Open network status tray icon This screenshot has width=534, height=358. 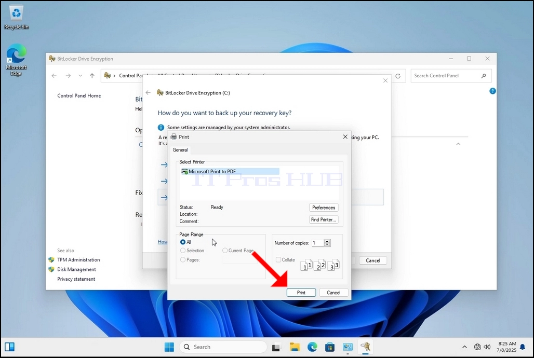pos(477,347)
